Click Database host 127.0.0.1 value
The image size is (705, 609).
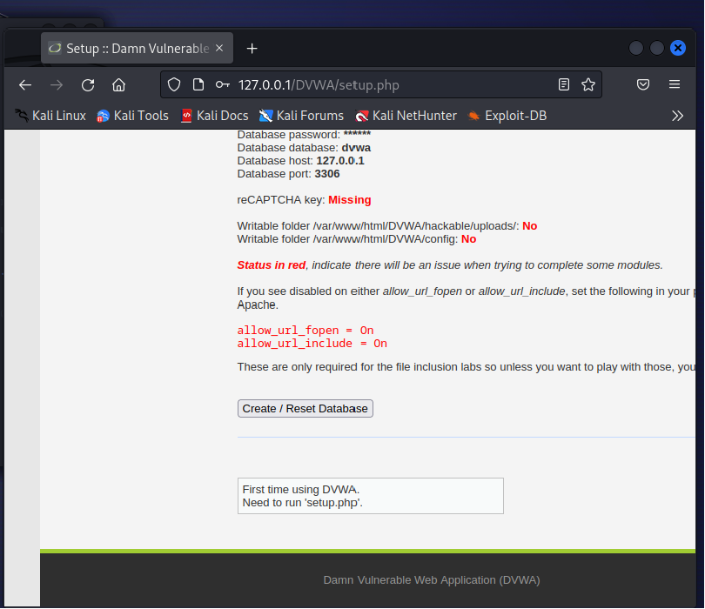click(340, 161)
